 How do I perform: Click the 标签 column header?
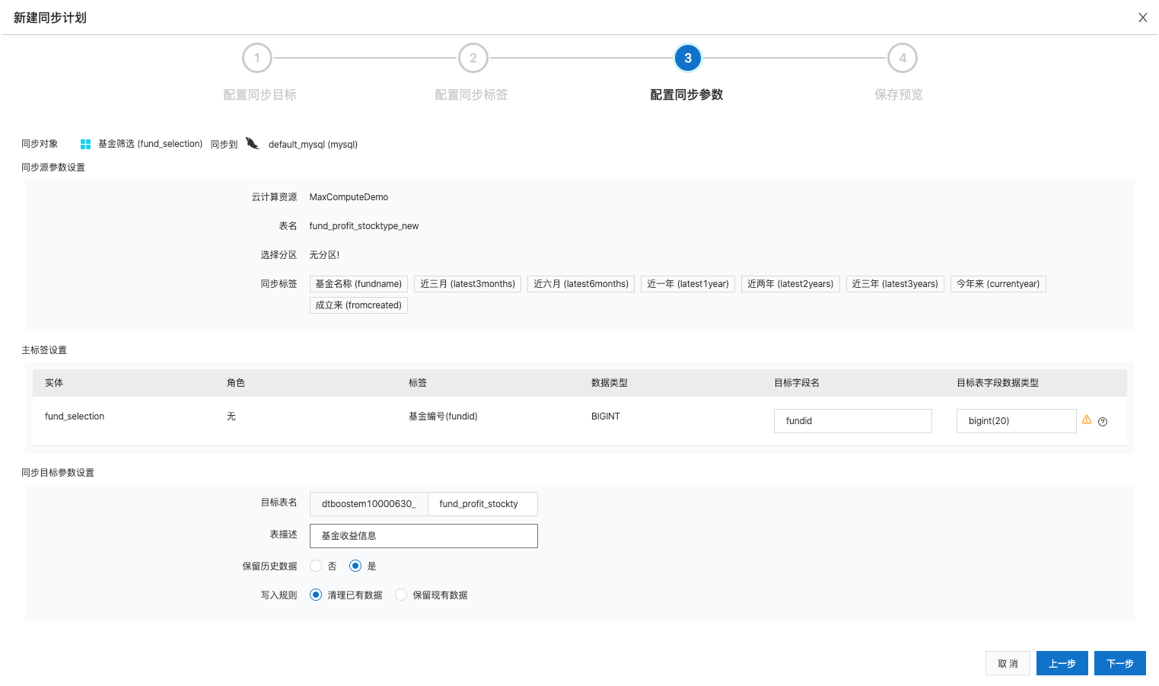pos(418,383)
